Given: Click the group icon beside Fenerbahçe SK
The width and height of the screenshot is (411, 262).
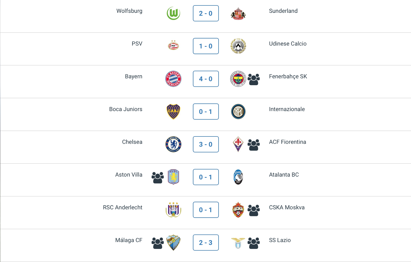Looking at the screenshot, I should tap(254, 79).
